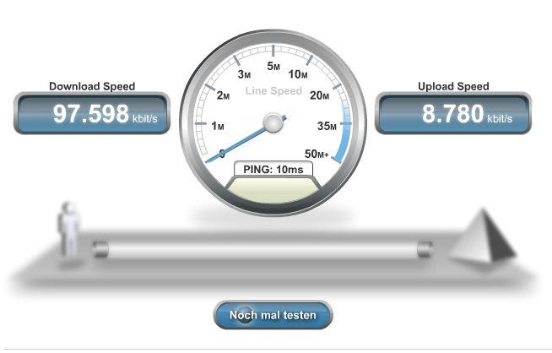Click the Line Speed gauge label
This screenshot has width=552, height=353.
click(x=273, y=91)
